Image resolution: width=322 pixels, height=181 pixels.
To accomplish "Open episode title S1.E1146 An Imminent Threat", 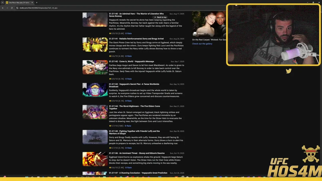I will click(137, 153).
